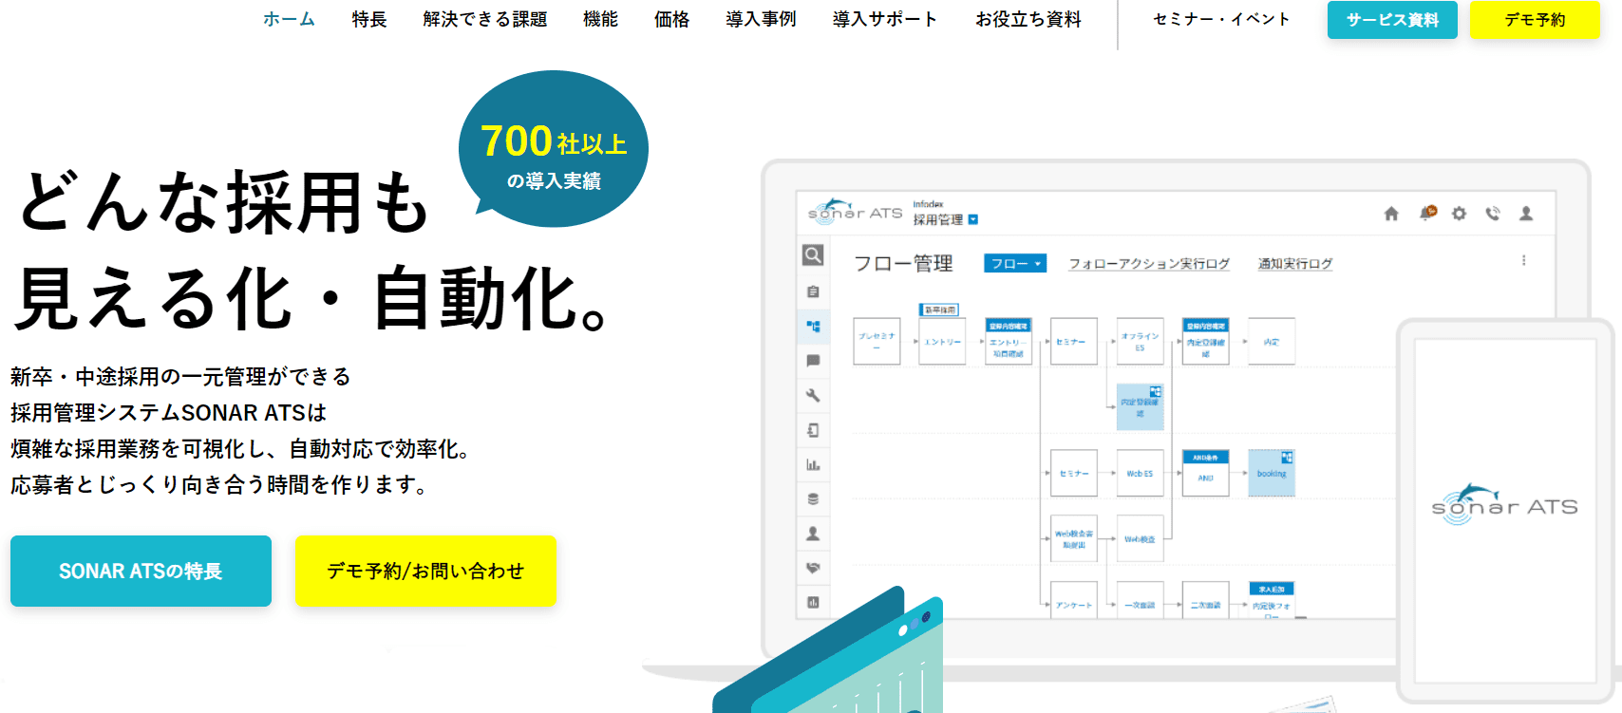The image size is (1622, 713).
Task: Click the phone call icon in the header
Action: click(x=1493, y=214)
